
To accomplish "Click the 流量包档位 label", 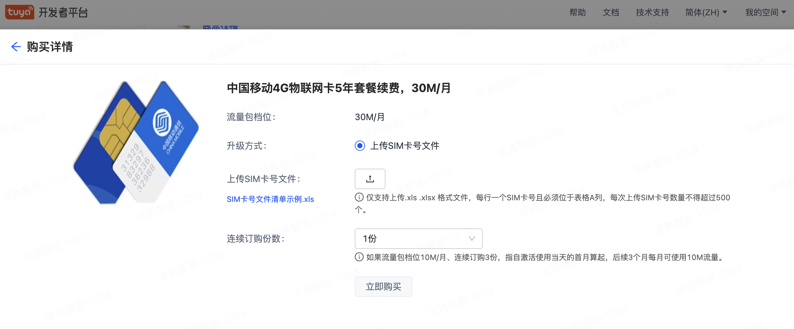I will click(x=251, y=117).
